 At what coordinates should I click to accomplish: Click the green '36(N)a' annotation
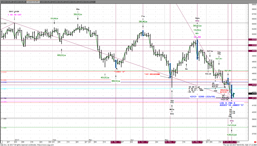pyautogui.click(x=143, y=21)
